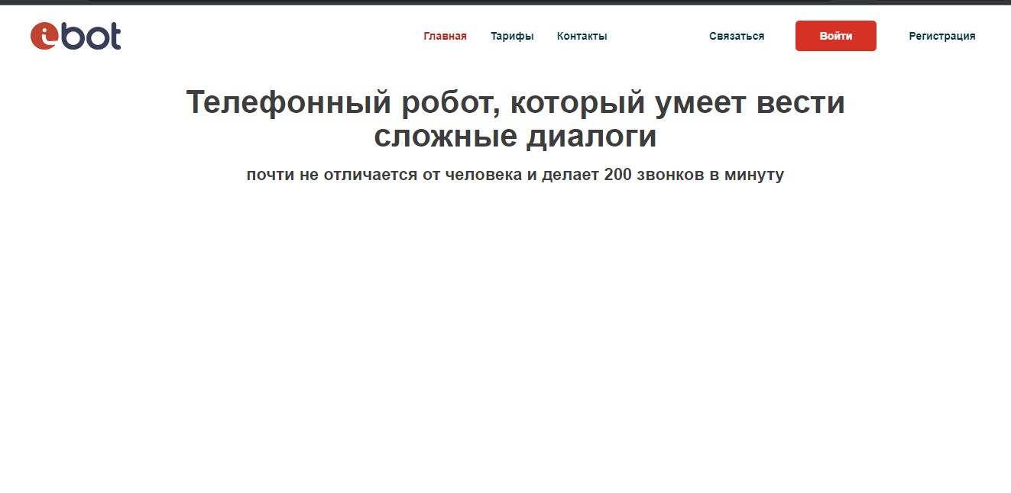This screenshot has width=1011, height=493.
Task: Click the dark "bot" lettering in the logo
Action: (92, 36)
